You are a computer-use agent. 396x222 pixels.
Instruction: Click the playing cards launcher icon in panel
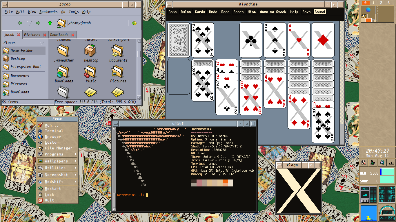tap(364, 162)
